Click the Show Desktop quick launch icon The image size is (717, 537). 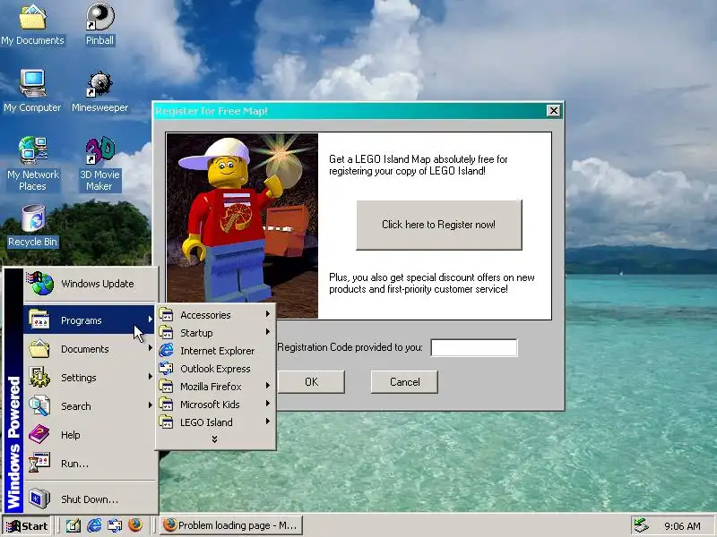[73, 525]
